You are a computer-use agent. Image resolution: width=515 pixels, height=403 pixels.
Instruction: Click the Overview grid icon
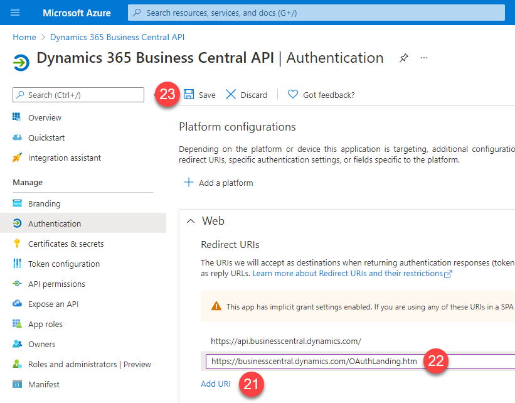coord(17,117)
